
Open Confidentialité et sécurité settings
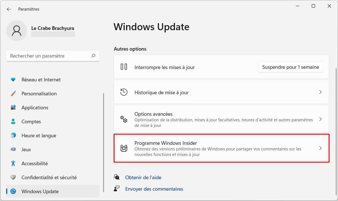click(x=53, y=178)
